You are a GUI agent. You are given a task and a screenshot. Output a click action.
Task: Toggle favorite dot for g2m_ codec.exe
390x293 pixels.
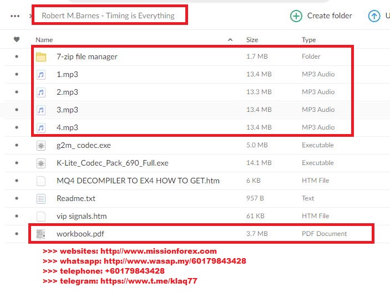tap(17, 145)
